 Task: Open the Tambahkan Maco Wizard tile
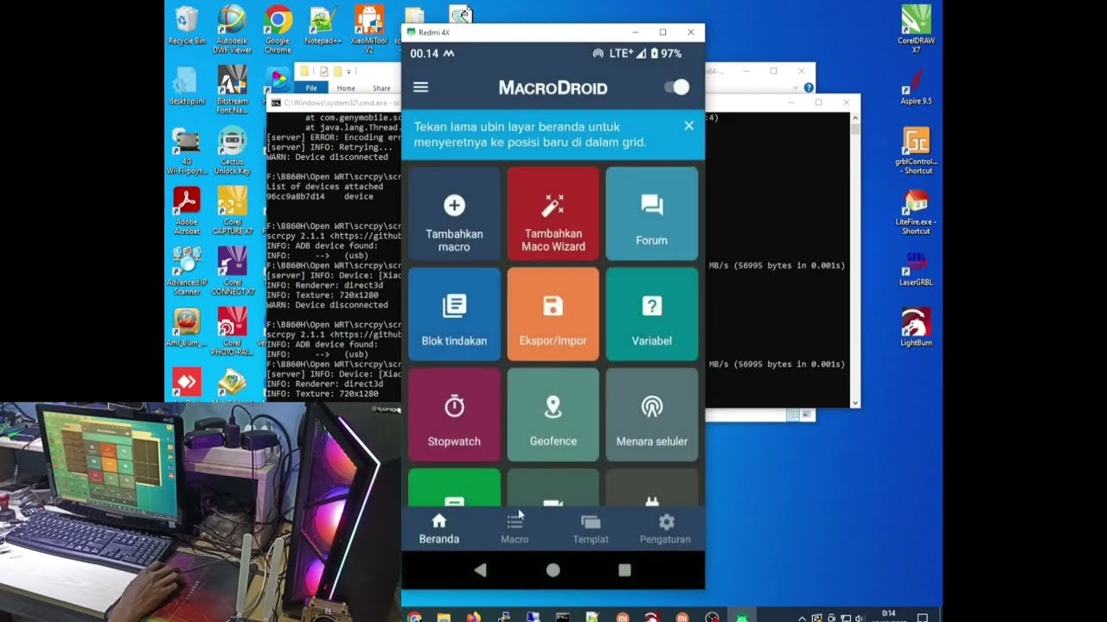553,214
